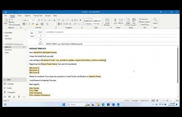Open the shading paint bucket options
Screen dimensions: 182x117
coord(75,24)
